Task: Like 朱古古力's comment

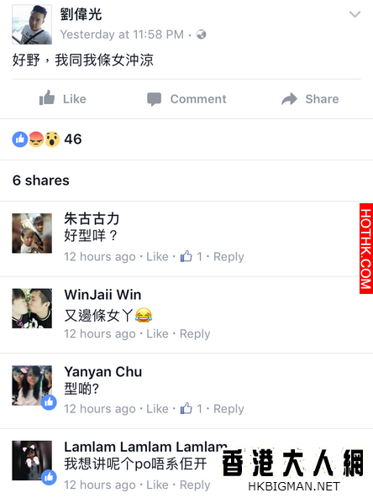Action: (157, 257)
